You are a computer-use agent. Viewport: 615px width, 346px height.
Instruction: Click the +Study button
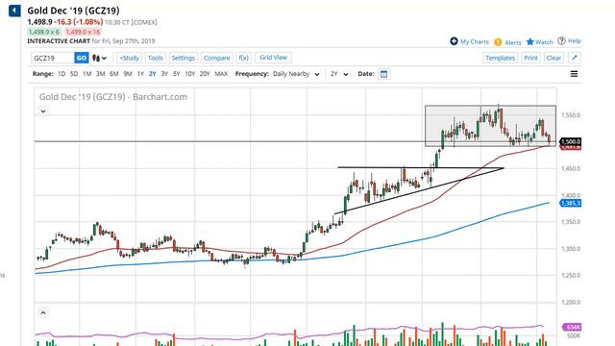129,58
